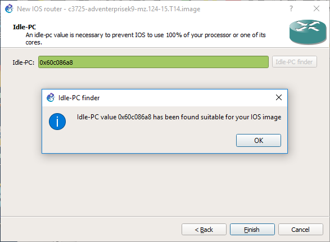The height and width of the screenshot is (242, 330).
Task: Complete the wizard with the Finish button
Action: (x=252, y=230)
